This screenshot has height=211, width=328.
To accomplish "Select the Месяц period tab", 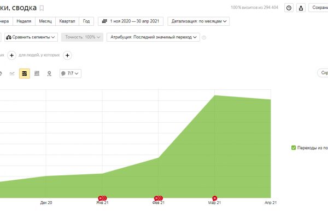I will click(x=45, y=21).
